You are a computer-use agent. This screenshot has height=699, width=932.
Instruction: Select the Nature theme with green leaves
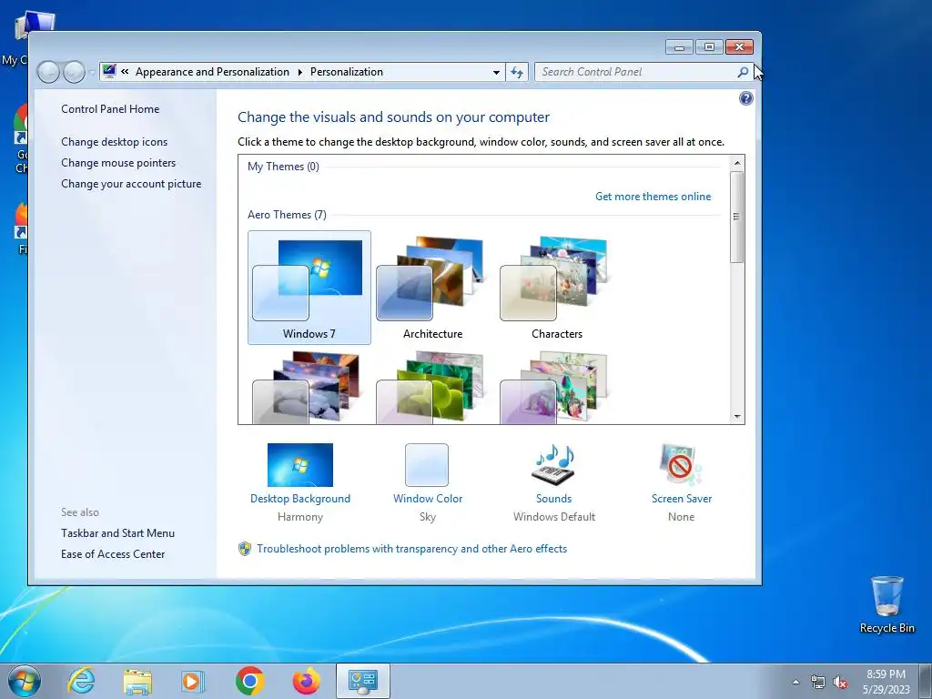[x=432, y=388]
